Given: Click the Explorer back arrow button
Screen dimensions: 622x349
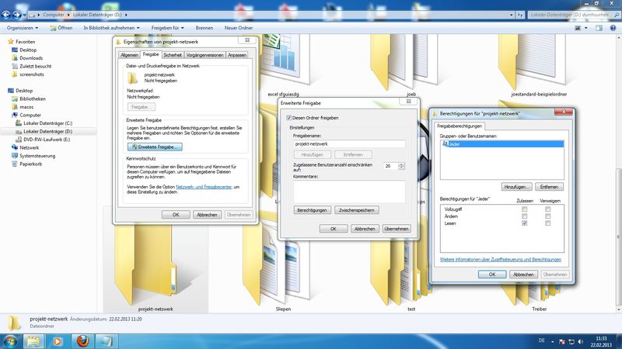Looking at the screenshot, I should click(9, 14).
